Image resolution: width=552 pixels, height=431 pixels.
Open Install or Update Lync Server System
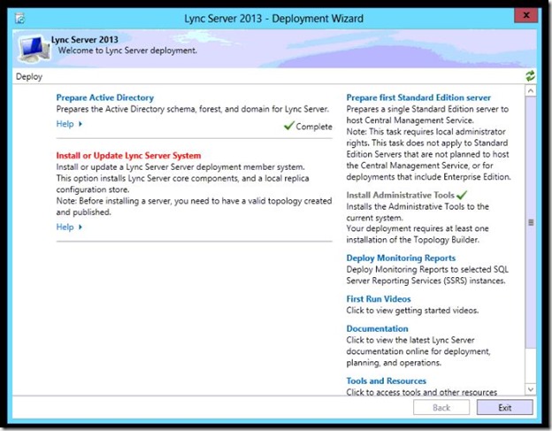(x=128, y=156)
